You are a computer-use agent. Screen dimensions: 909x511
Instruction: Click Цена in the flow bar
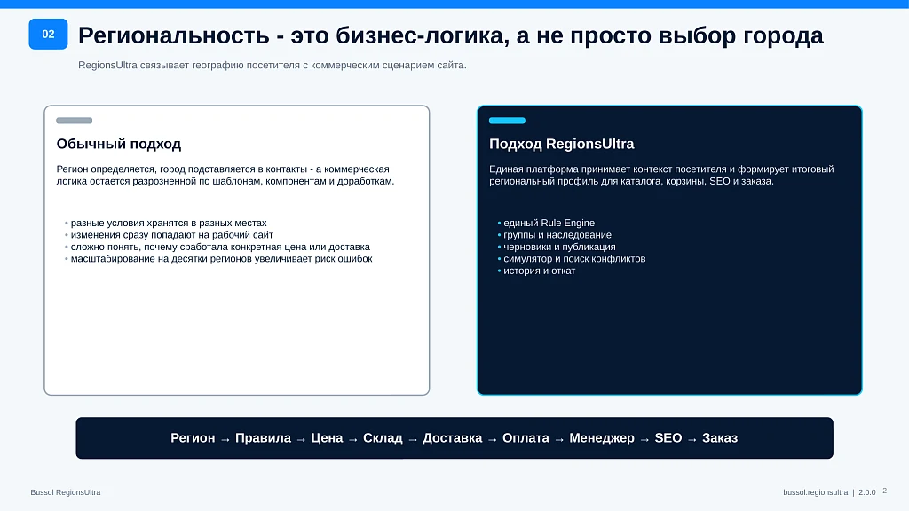(327, 438)
